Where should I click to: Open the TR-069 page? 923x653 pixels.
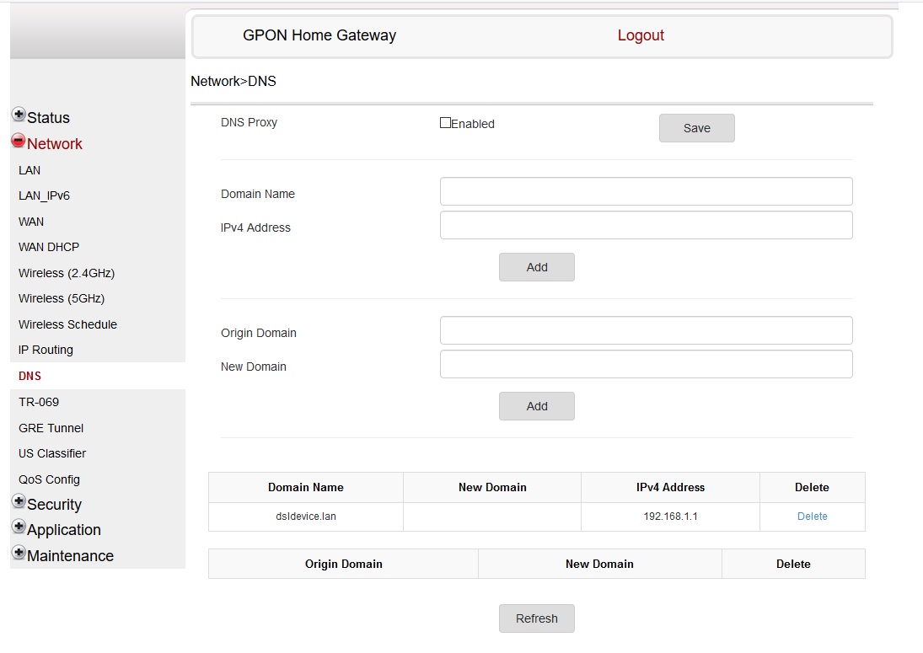pyautogui.click(x=39, y=402)
